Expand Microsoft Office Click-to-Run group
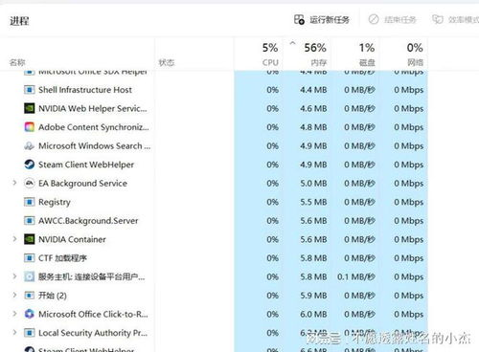This screenshot has height=352, width=479. [14, 314]
